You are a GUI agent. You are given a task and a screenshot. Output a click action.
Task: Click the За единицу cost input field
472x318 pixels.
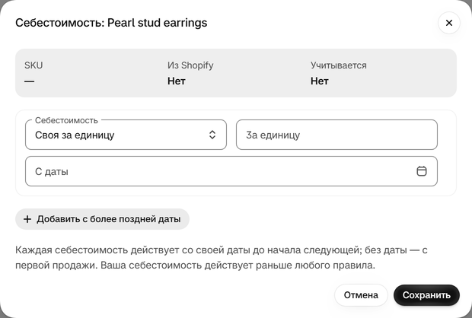[336, 135]
